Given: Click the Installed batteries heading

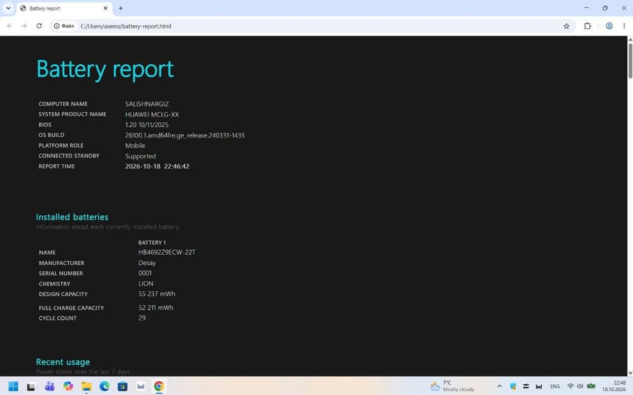Looking at the screenshot, I should tap(72, 217).
